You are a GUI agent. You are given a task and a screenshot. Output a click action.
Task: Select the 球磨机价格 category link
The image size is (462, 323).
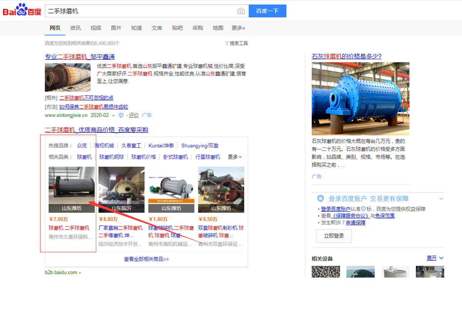pos(144,157)
